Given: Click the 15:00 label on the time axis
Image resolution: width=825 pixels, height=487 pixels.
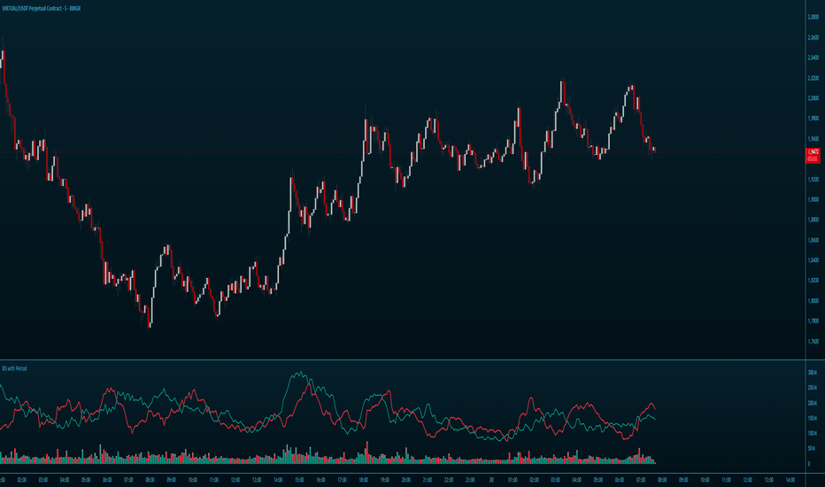Looking at the screenshot, I should click(299, 480).
